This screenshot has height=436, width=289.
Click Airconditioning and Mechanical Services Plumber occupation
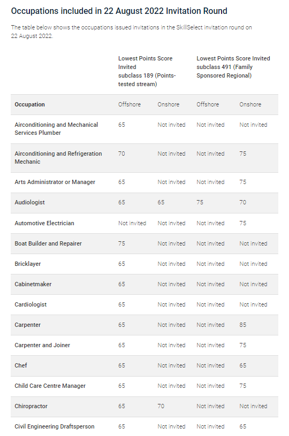coord(56,129)
